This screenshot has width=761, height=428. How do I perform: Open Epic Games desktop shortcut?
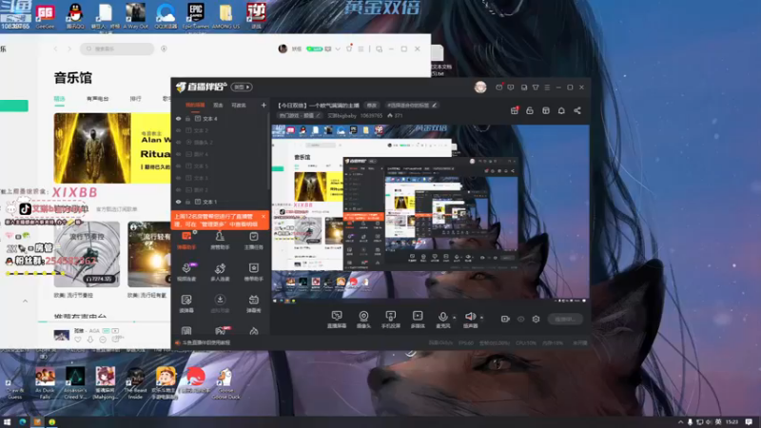click(196, 15)
